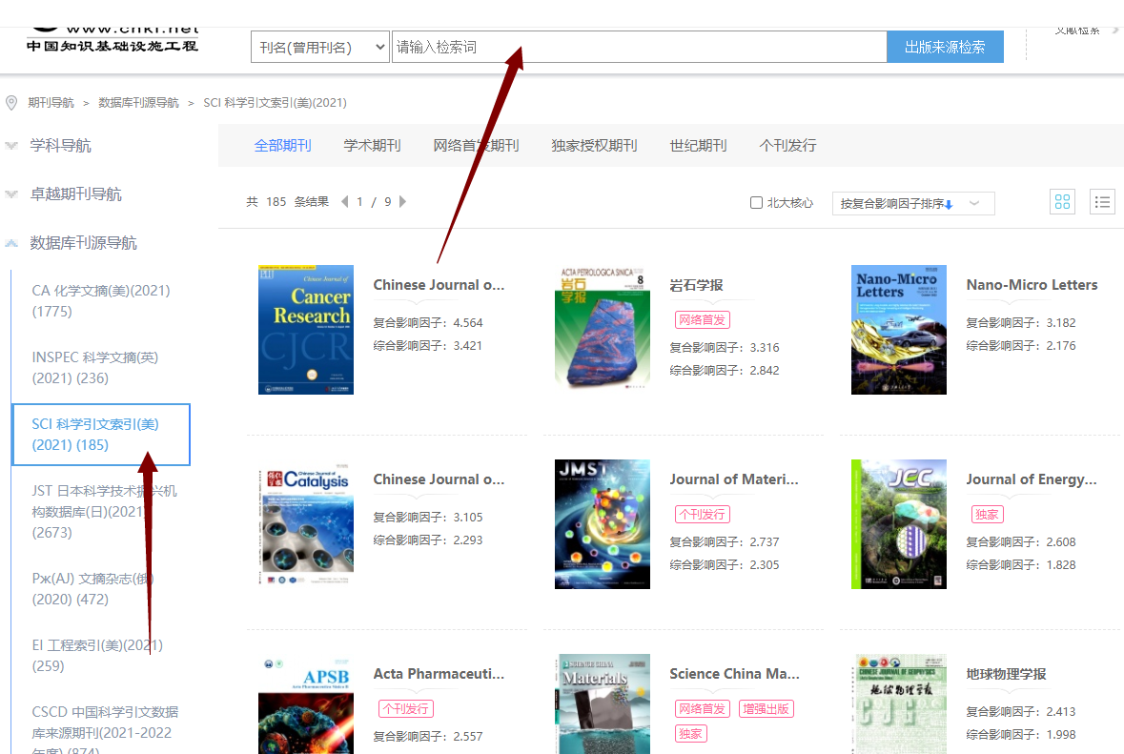Viewport: 1124px width, 754px height.
Task: Enable the 北大核心 checkbox filter
Action: point(756,203)
